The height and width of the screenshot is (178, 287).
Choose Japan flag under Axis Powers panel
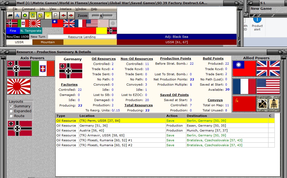pyautogui.click(x=19, y=86)
